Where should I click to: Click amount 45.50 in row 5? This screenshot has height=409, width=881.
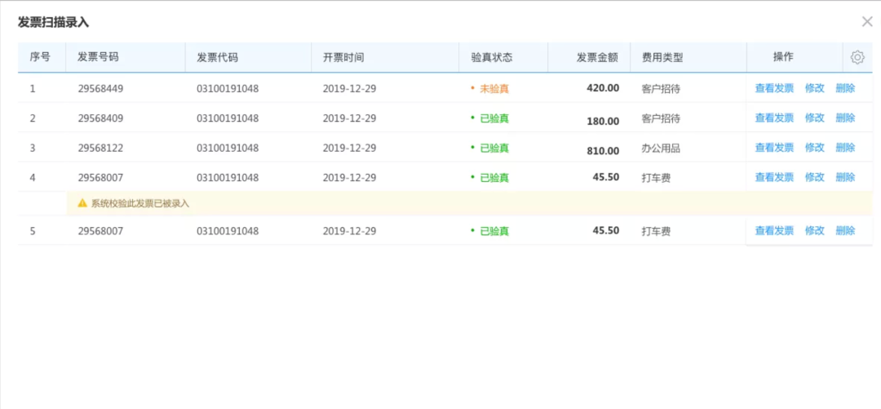click(605, 230)
